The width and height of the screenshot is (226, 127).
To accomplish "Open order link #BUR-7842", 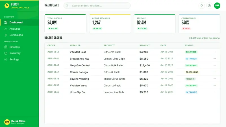I will [x=53, y=52].
